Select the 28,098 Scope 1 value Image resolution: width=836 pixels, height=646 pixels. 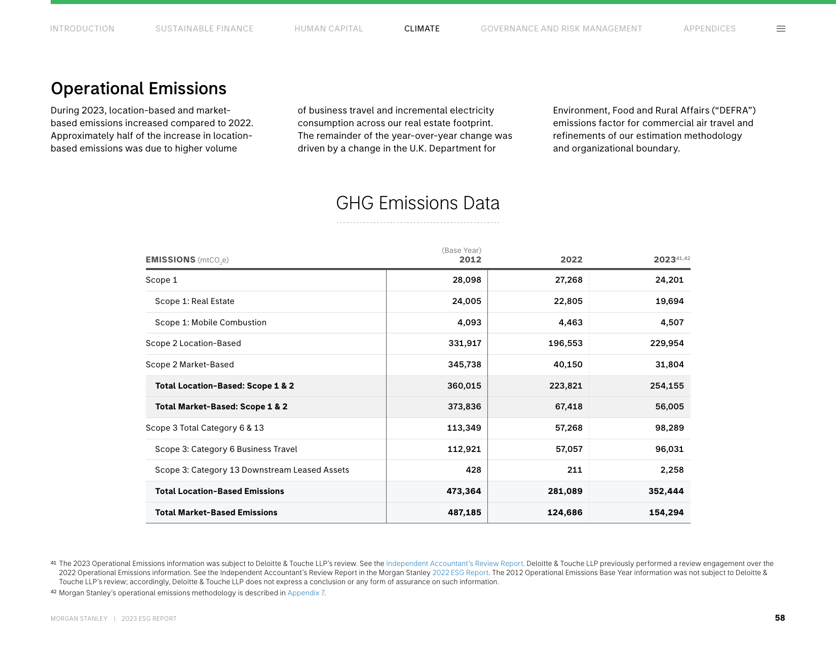click(467, 280)
